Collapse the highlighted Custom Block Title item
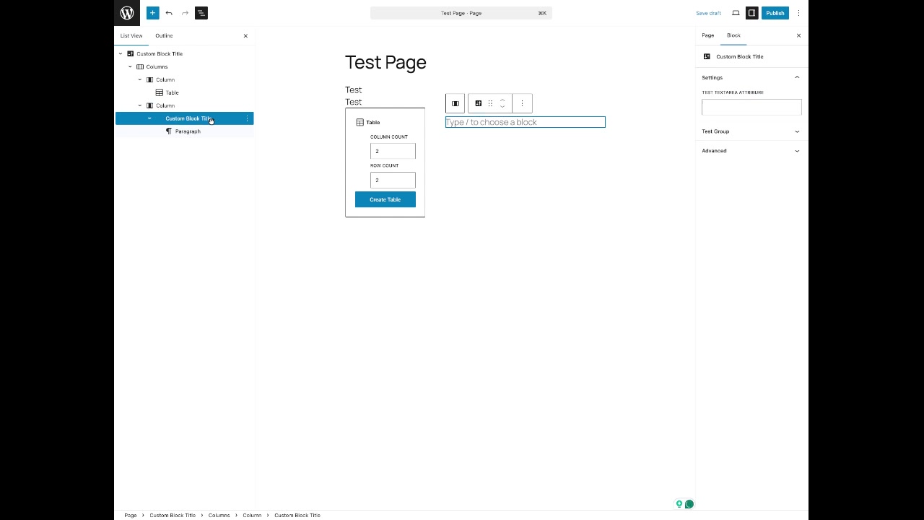 point(150,118)
